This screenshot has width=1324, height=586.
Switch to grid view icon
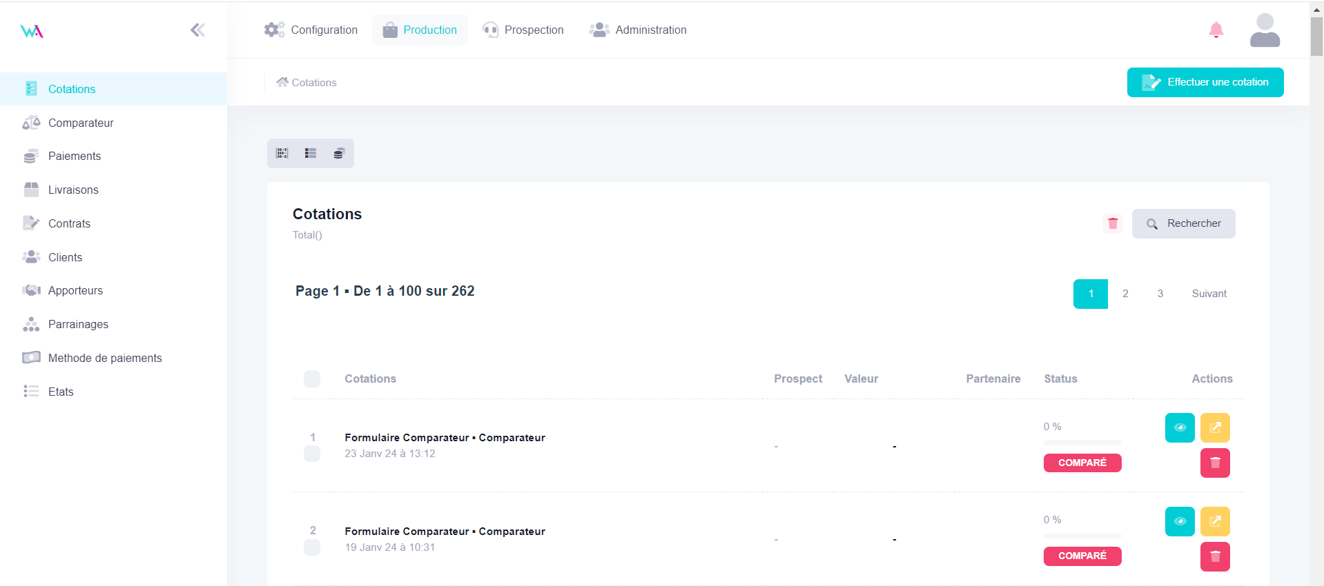tap(282, 153)
